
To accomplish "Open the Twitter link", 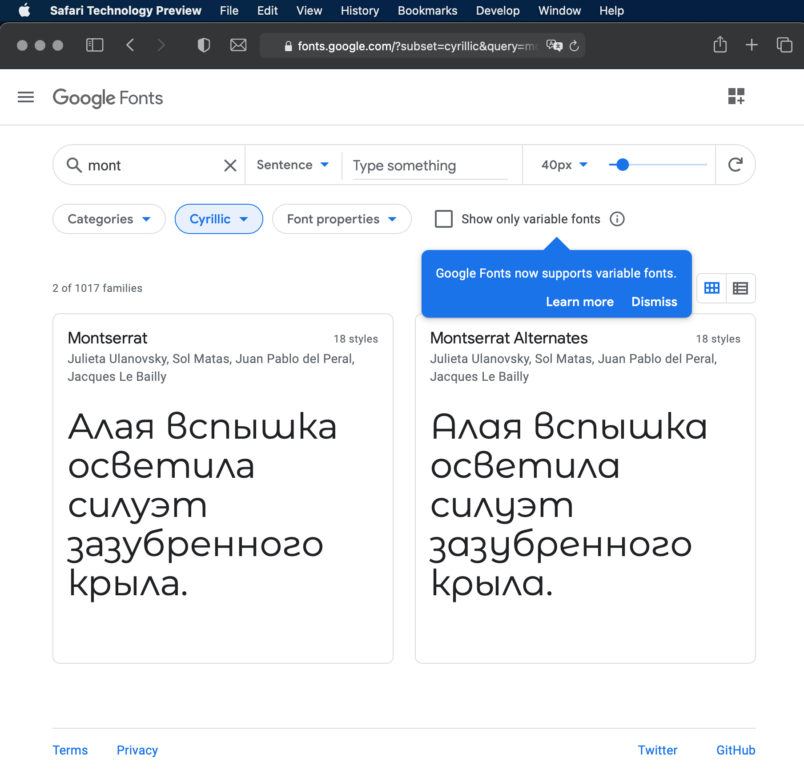I will (658, 750).
